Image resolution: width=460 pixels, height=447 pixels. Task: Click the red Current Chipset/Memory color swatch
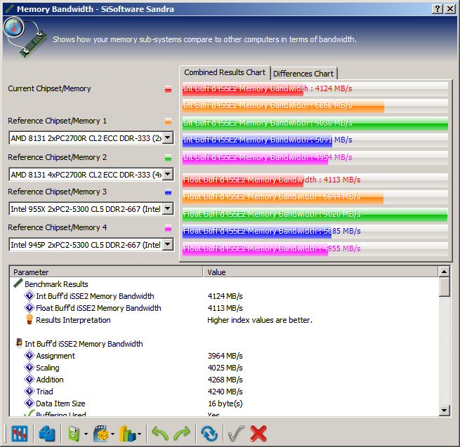pos(168,89)
